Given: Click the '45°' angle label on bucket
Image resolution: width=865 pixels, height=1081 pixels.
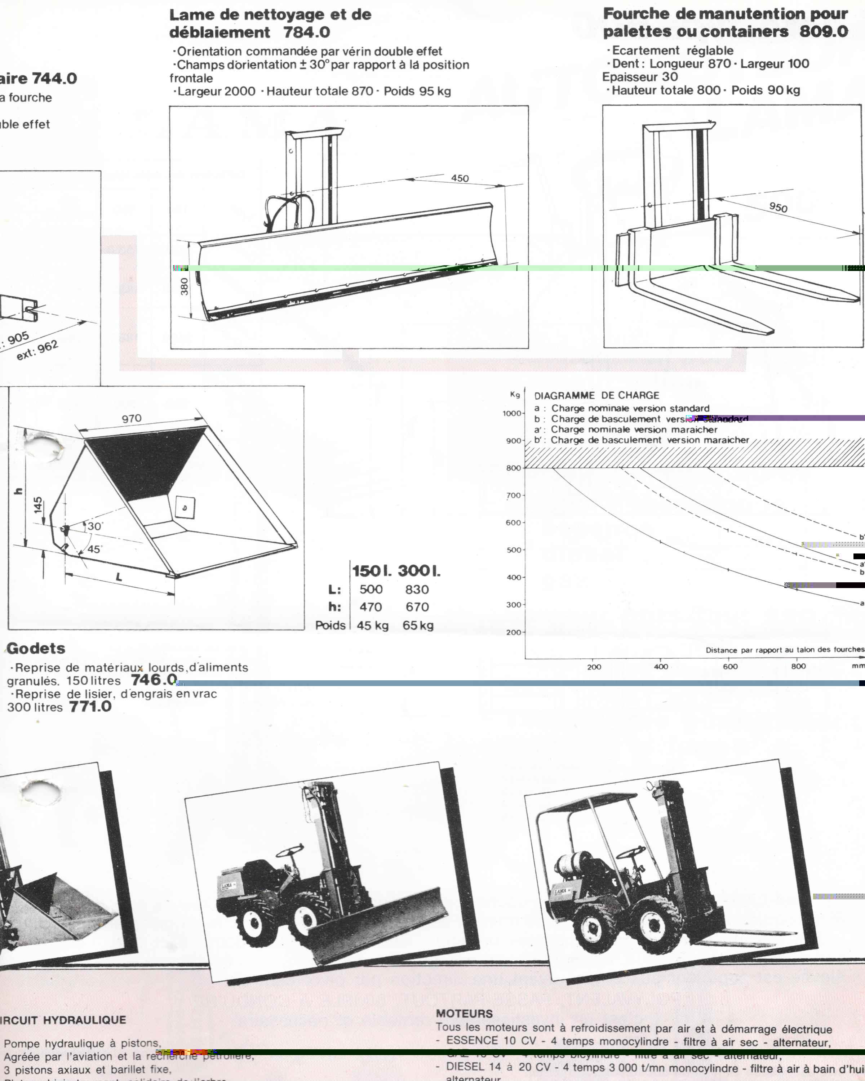Looking at the screenshot, I should (x=94, y=549).
